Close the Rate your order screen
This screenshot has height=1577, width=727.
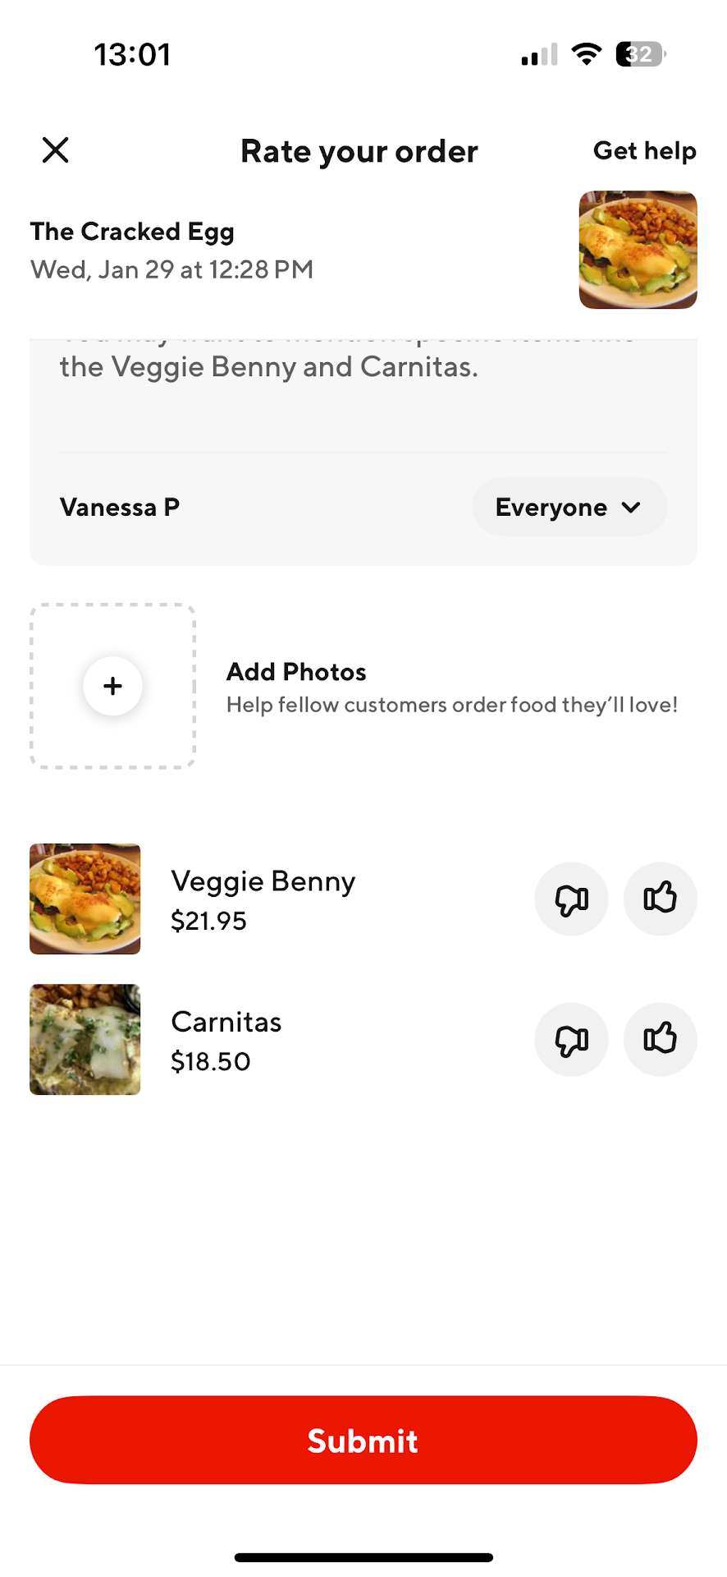55,150
